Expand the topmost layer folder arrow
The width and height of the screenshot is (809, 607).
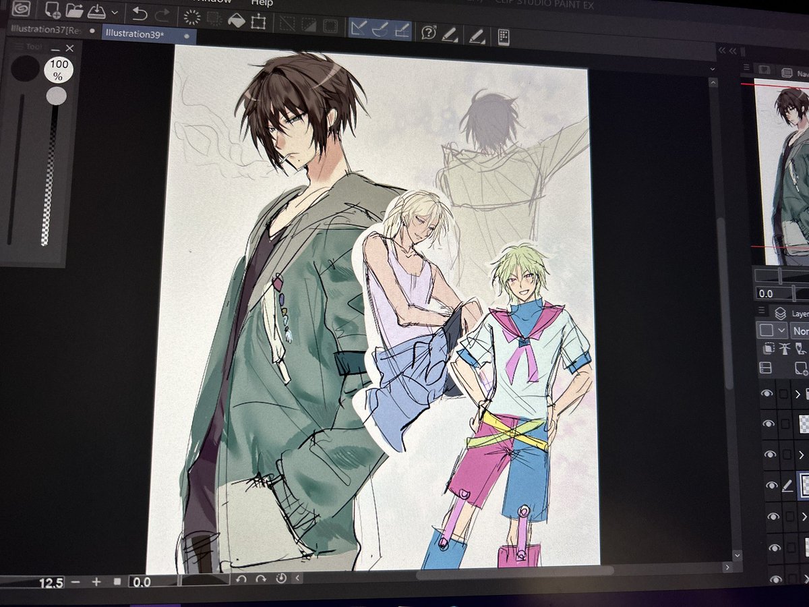[798, 395]
